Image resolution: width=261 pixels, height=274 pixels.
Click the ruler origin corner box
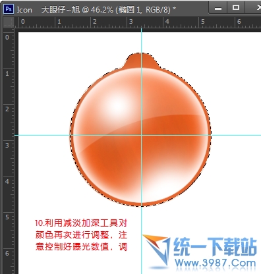pyautogui.click(x=9, y=22)
